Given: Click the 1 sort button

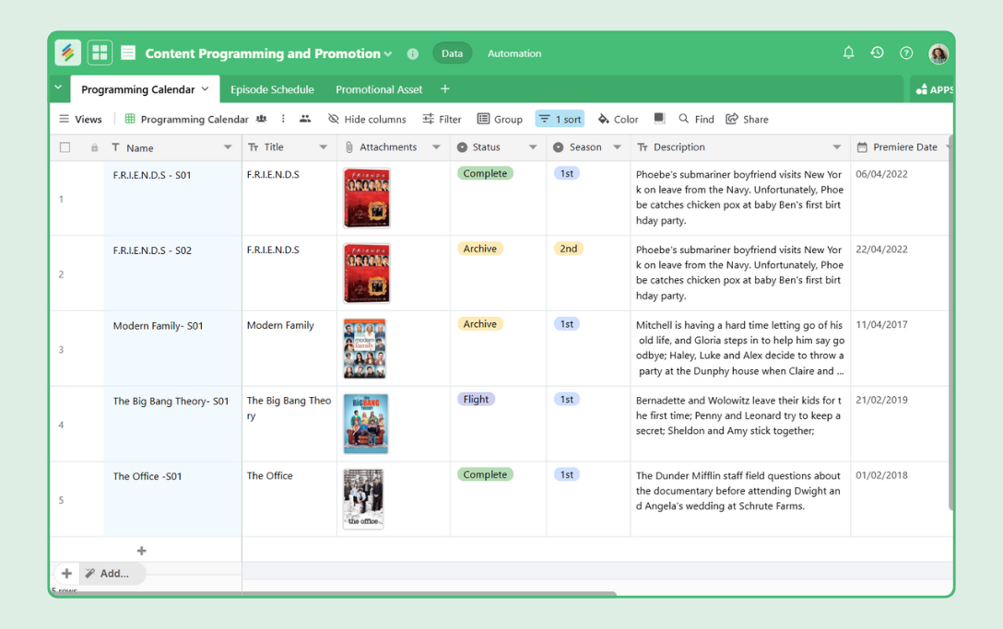Looking at the screenshot, I should (x=560, y=119).
